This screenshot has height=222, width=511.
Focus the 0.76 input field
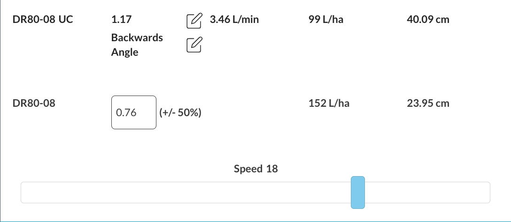(x=133, y=112)
